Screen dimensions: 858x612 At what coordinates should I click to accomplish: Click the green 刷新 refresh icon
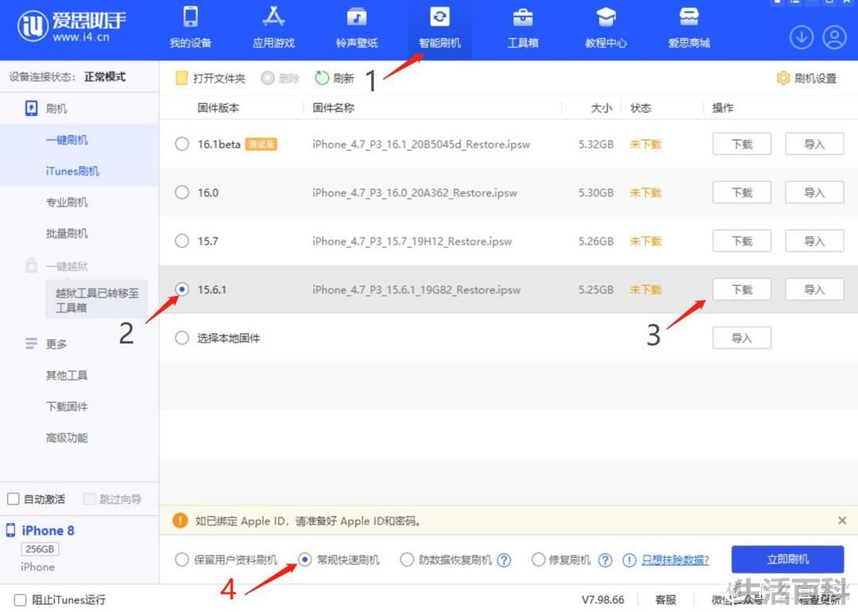322,78
